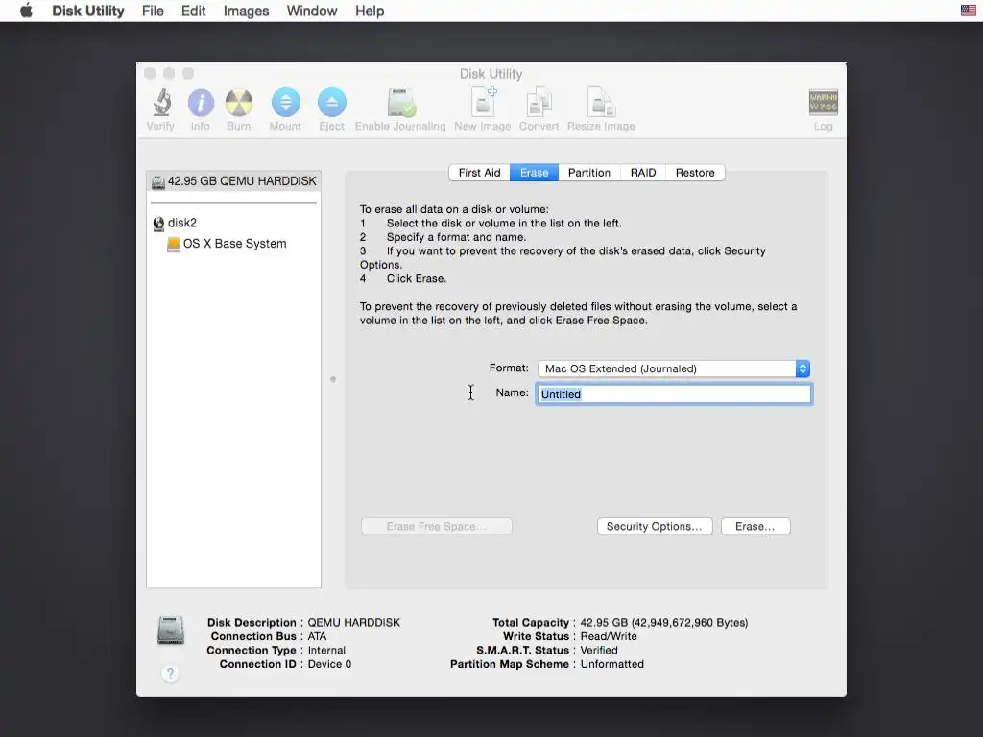Screen dimensions: 983x737
Task: Click the Eject toolbar icon
Action: point(331,102)
